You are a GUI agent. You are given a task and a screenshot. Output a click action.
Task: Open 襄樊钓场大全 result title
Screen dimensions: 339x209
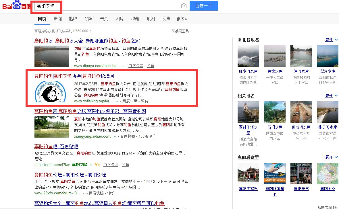pyautogui.click(x=99, y=203)
